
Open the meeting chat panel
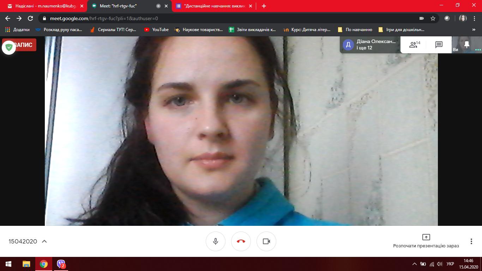[x=439, y=45]
